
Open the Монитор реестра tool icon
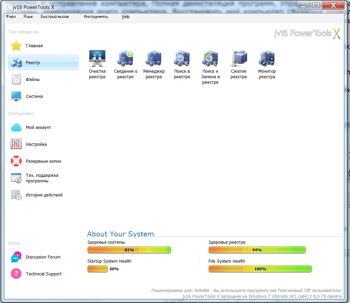tap(267, 58)
